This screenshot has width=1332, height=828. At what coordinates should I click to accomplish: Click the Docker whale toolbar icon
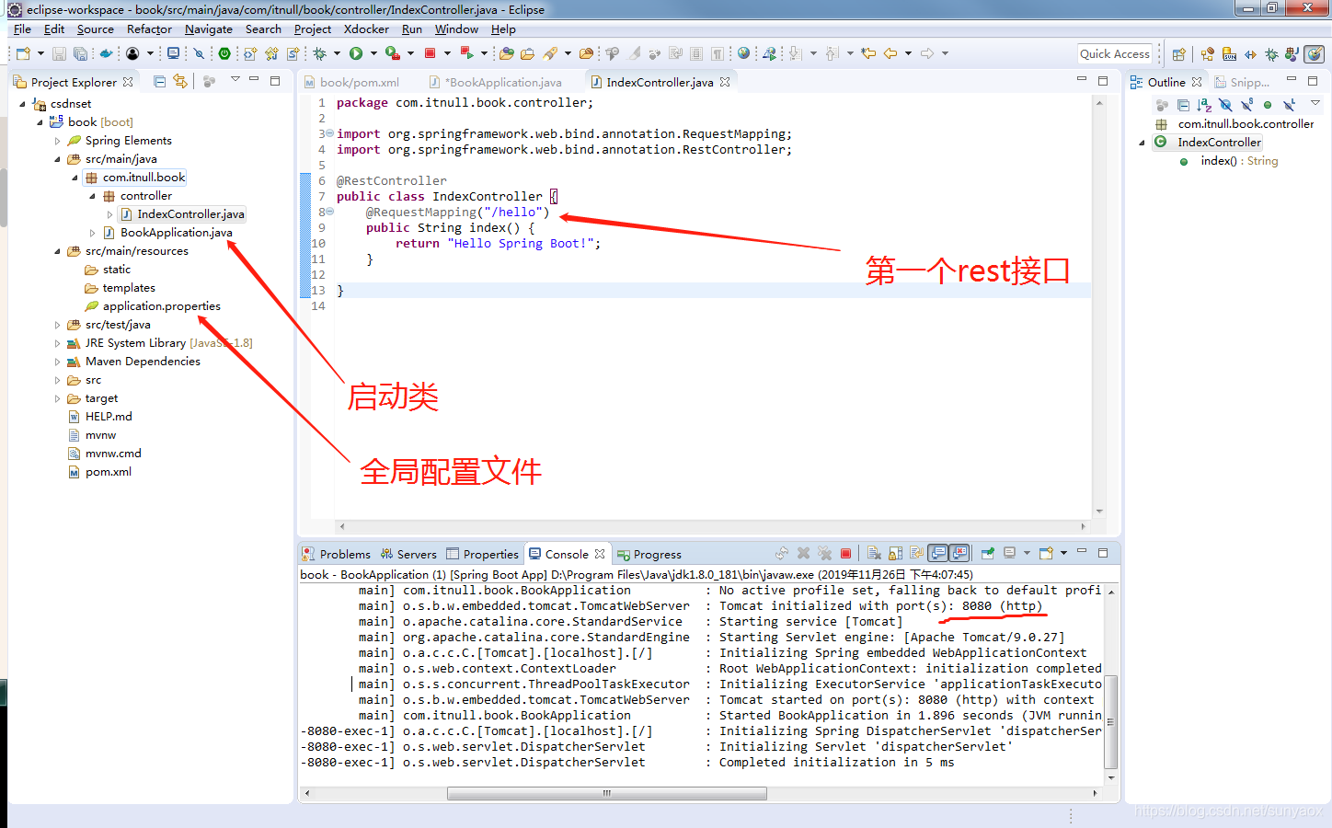point(106,53)
